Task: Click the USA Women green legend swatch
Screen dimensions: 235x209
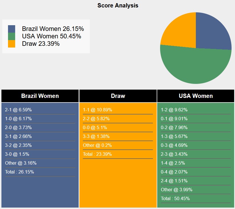Action: click(x=12, y=36)
